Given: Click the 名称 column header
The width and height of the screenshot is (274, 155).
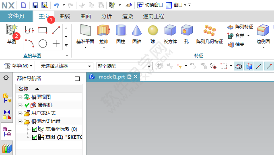Looking at the screenshot, I should (49, 89).
